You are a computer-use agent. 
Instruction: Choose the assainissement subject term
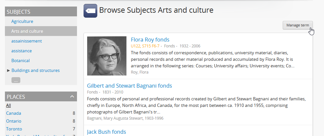[x=27, y=41]
